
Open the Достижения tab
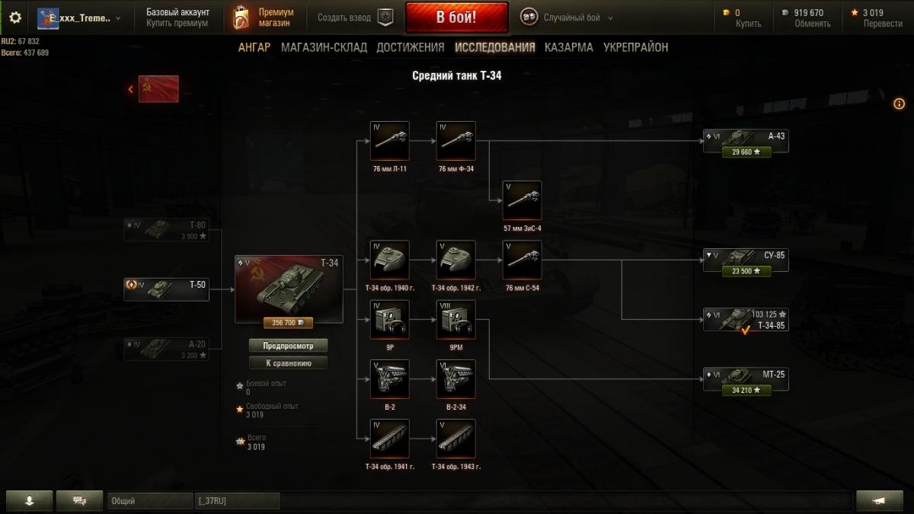pyautogui.click(x=411, y=47)
